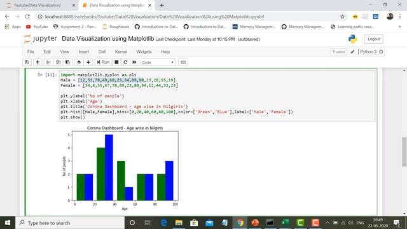Screen dimensions: 407x229
Task: Move selected cell up arrow
Action: click(x=79, y=62)
